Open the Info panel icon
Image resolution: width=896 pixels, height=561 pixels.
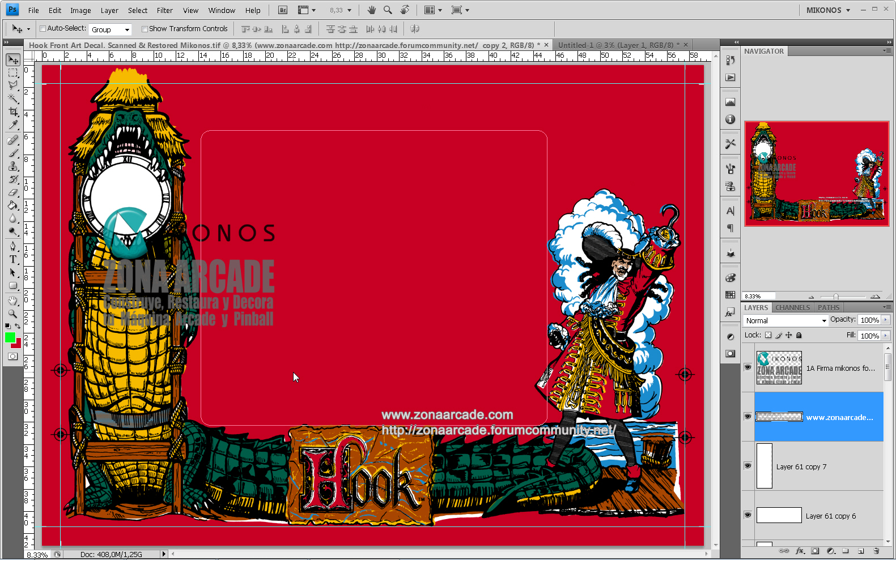click(730, 119)
